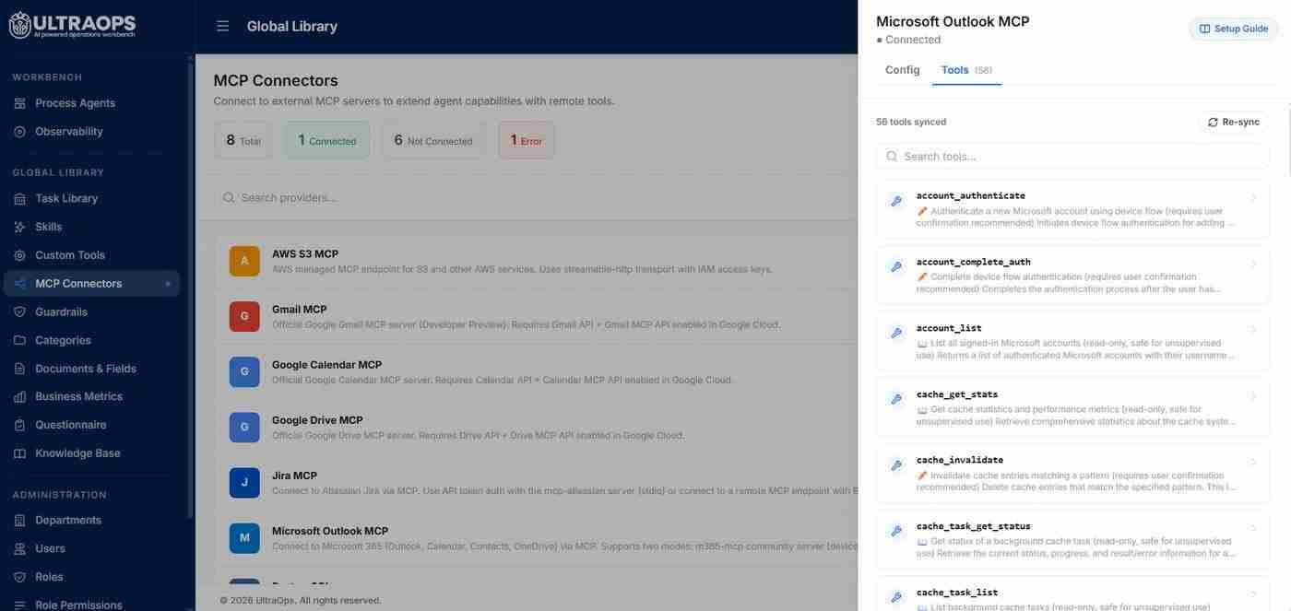Open the Setup Guide
1291x611 pixels.
1234,29
